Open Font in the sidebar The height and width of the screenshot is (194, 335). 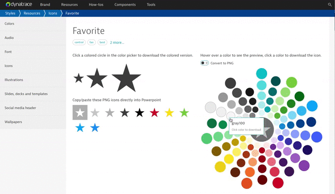33,52
